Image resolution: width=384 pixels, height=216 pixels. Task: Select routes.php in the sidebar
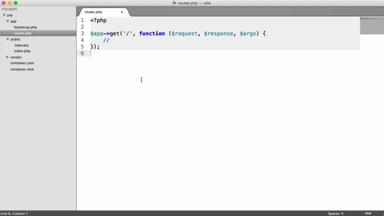tap(23, 33)
